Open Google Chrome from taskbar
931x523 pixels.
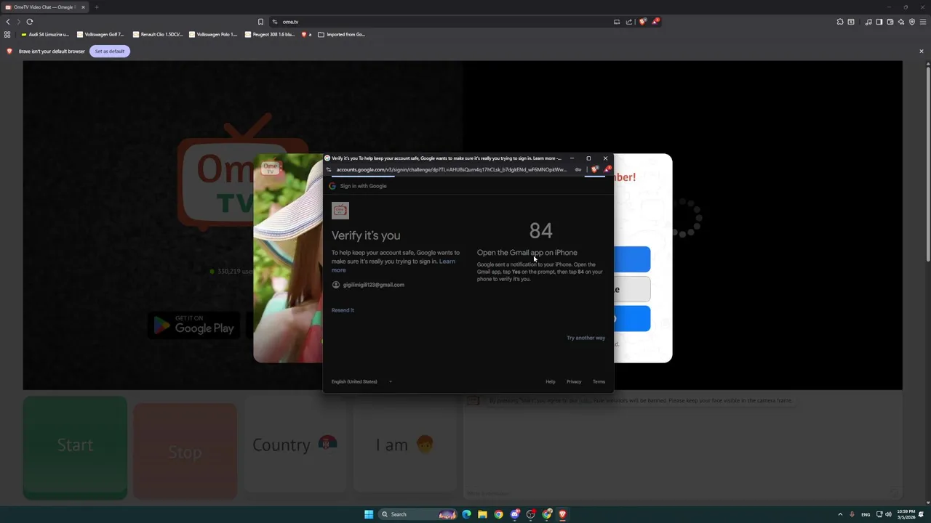pyautogui.click(x=498, y=514)
